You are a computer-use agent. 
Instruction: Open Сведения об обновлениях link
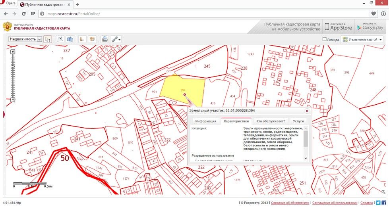point(290,203)
